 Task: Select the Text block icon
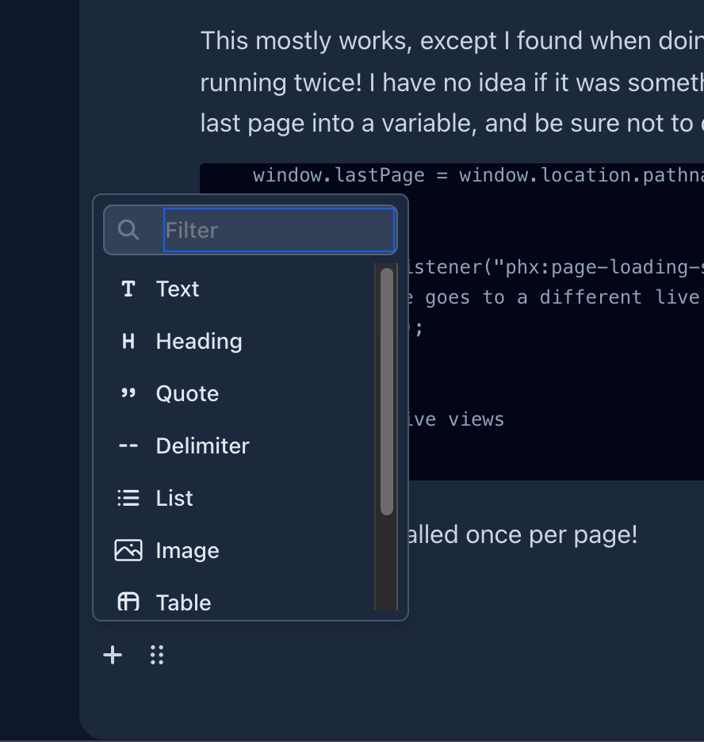128,289
